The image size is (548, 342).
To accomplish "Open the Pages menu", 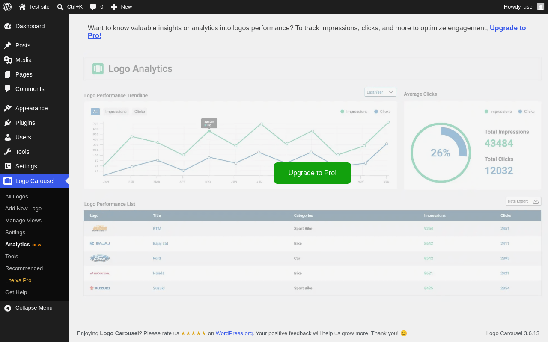I will pos(34,74).
